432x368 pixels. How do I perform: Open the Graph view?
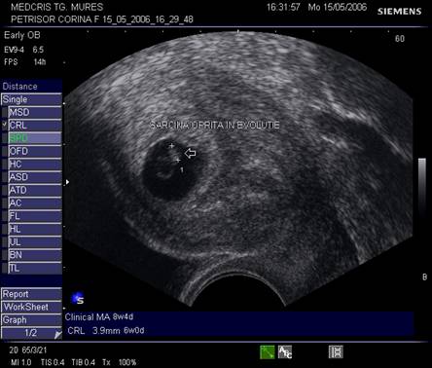[31, 320]
